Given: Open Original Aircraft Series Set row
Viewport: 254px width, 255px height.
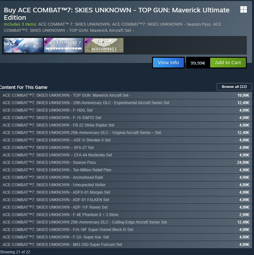Looking at the screenshot, I should coord(126,133).
